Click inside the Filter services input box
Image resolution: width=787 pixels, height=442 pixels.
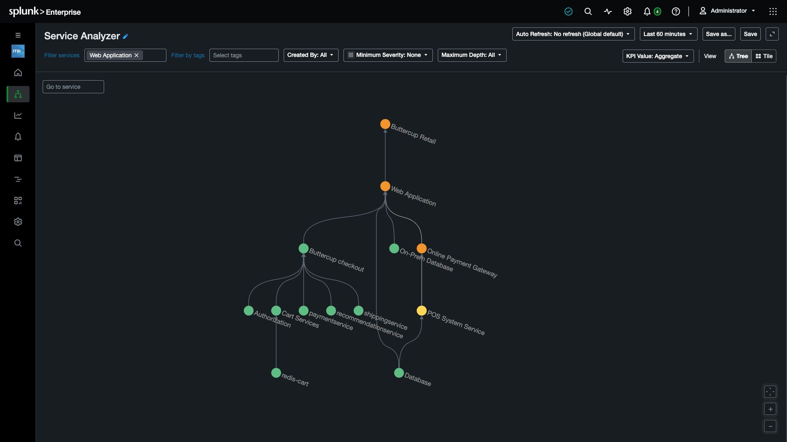point(154,55)
